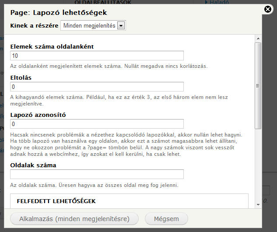Click the Lapozó azonosító input field
Image resolution: width=277 pixels, height=232 pixels.
click(97, 124)
